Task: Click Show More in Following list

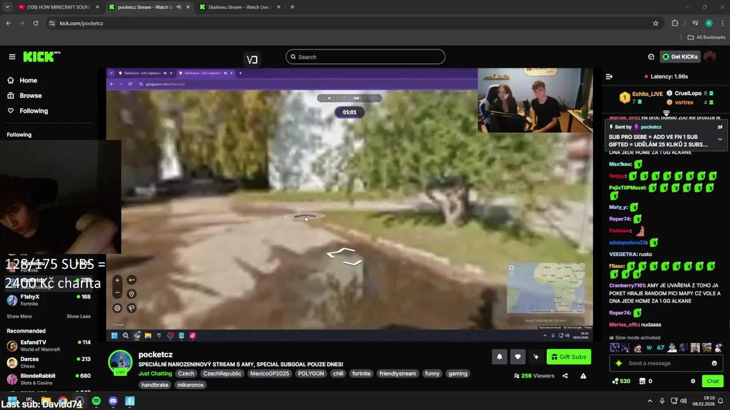Action: (19, 317)
